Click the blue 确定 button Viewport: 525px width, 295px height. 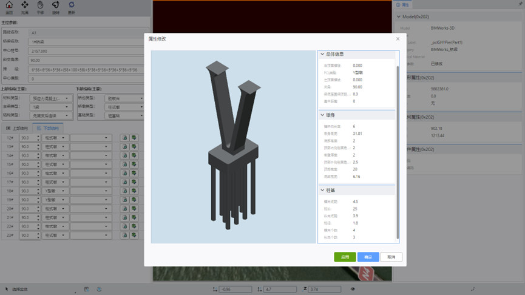point(368,257)
